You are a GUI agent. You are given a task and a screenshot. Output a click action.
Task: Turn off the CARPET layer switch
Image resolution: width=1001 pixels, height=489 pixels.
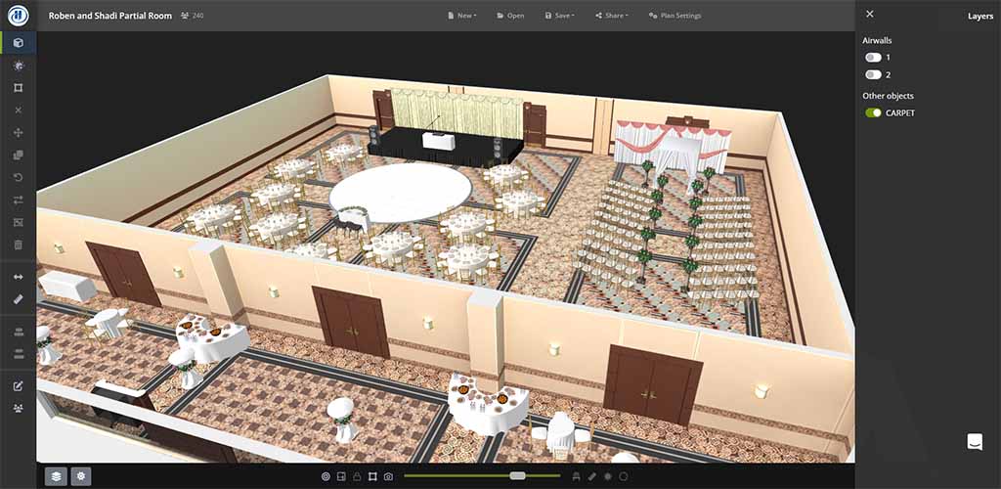tap(873, 113)
